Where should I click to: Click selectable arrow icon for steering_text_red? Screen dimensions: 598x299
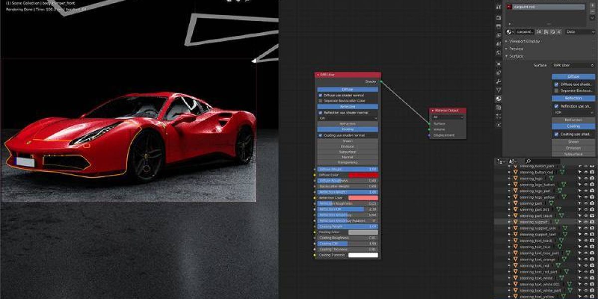click(580, 266)
